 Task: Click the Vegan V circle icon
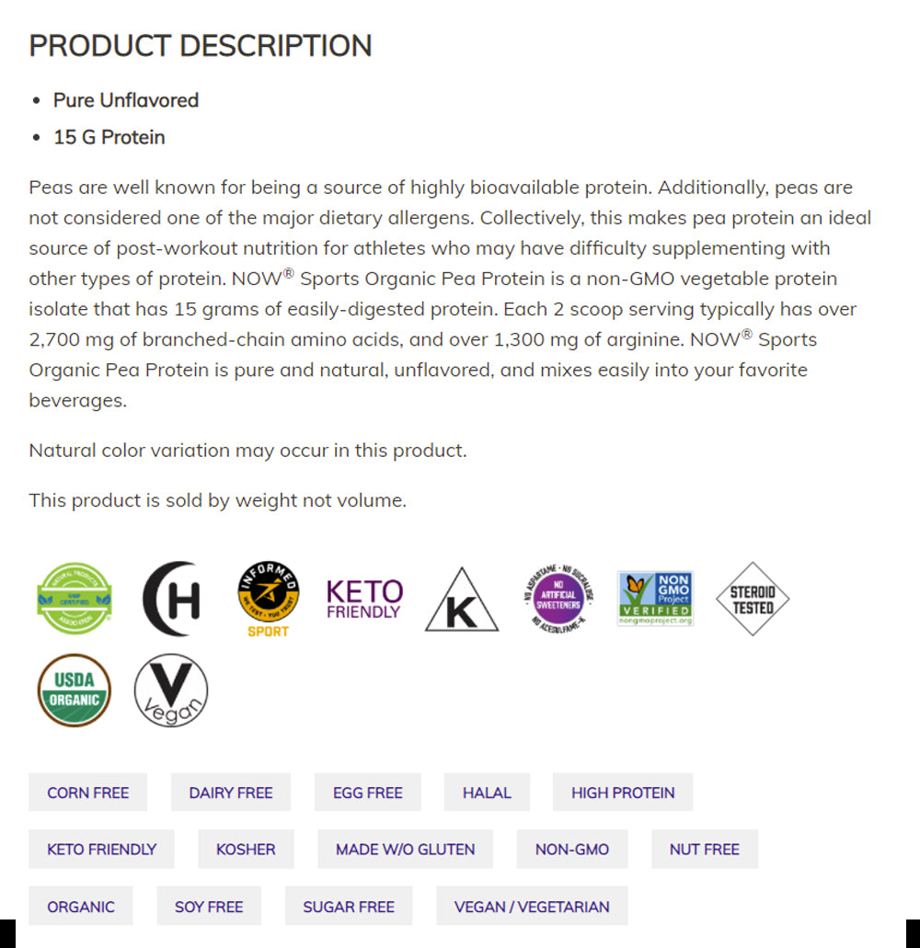(x=171, y=691)
